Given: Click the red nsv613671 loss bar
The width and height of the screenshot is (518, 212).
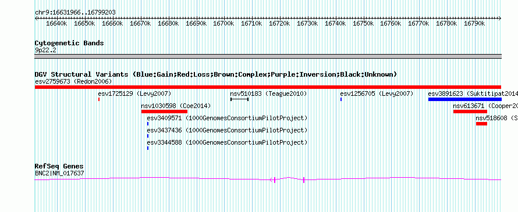Looking at the screenshot, I should click(470, 112).
